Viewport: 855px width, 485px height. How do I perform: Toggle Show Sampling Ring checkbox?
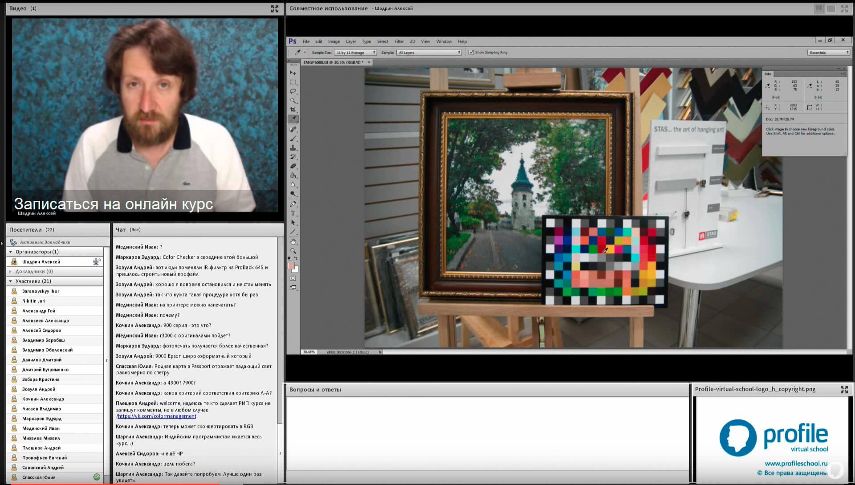tap(471, 53)
